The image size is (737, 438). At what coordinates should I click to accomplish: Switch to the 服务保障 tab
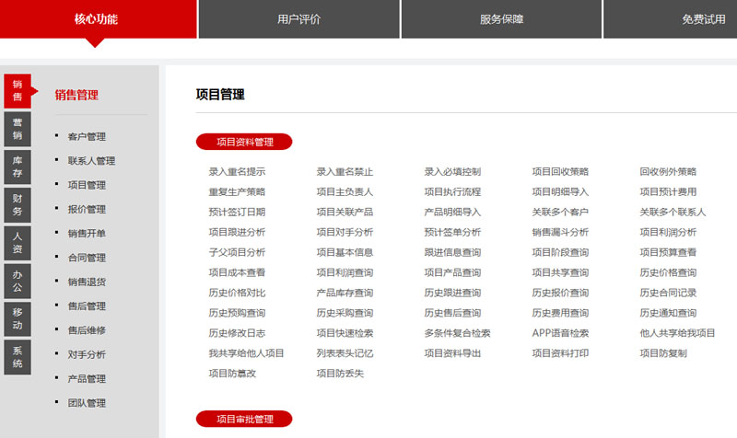click(501, 19)
